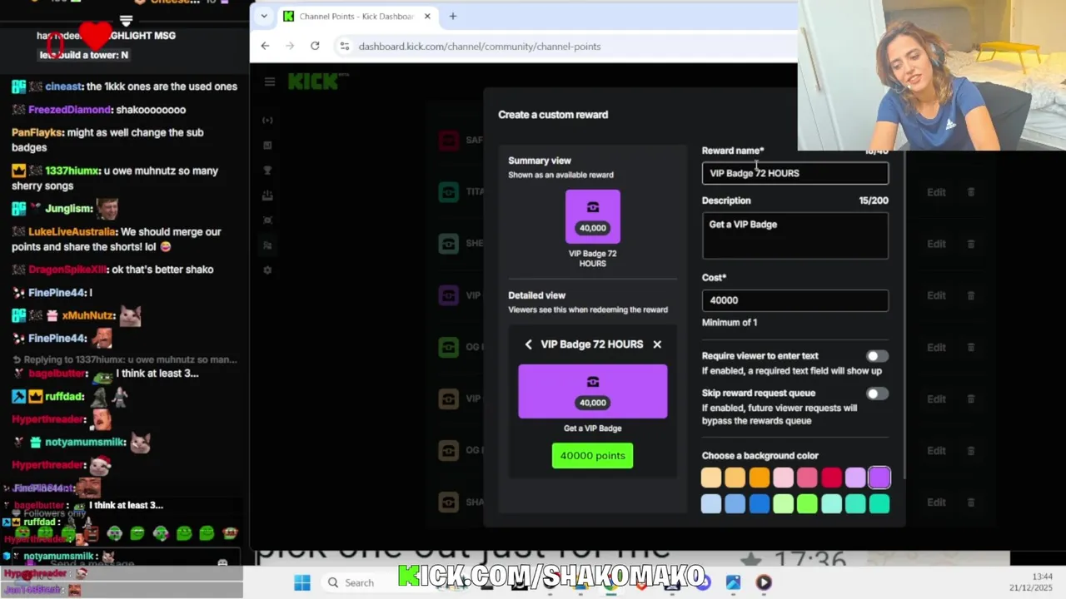Open the media player taskbar icon
Screen dimensions: 1066x599
pyautogui.click(x=764, y=582)
